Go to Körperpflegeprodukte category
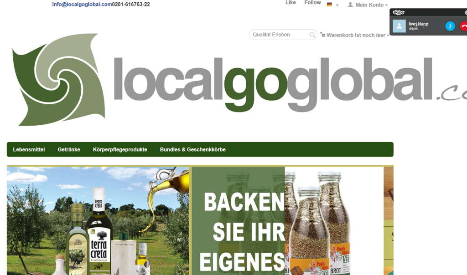Image resolution: width=467 pixels, height=275 pixels. [120, 149]
